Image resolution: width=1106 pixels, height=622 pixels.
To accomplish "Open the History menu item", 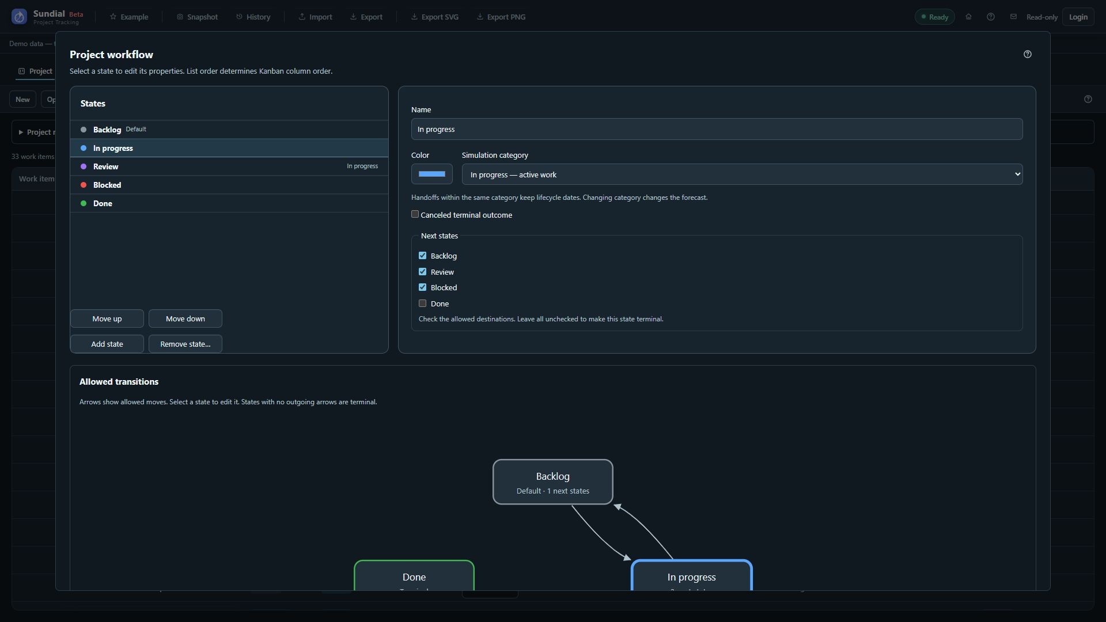I will [x=253, y=17].
